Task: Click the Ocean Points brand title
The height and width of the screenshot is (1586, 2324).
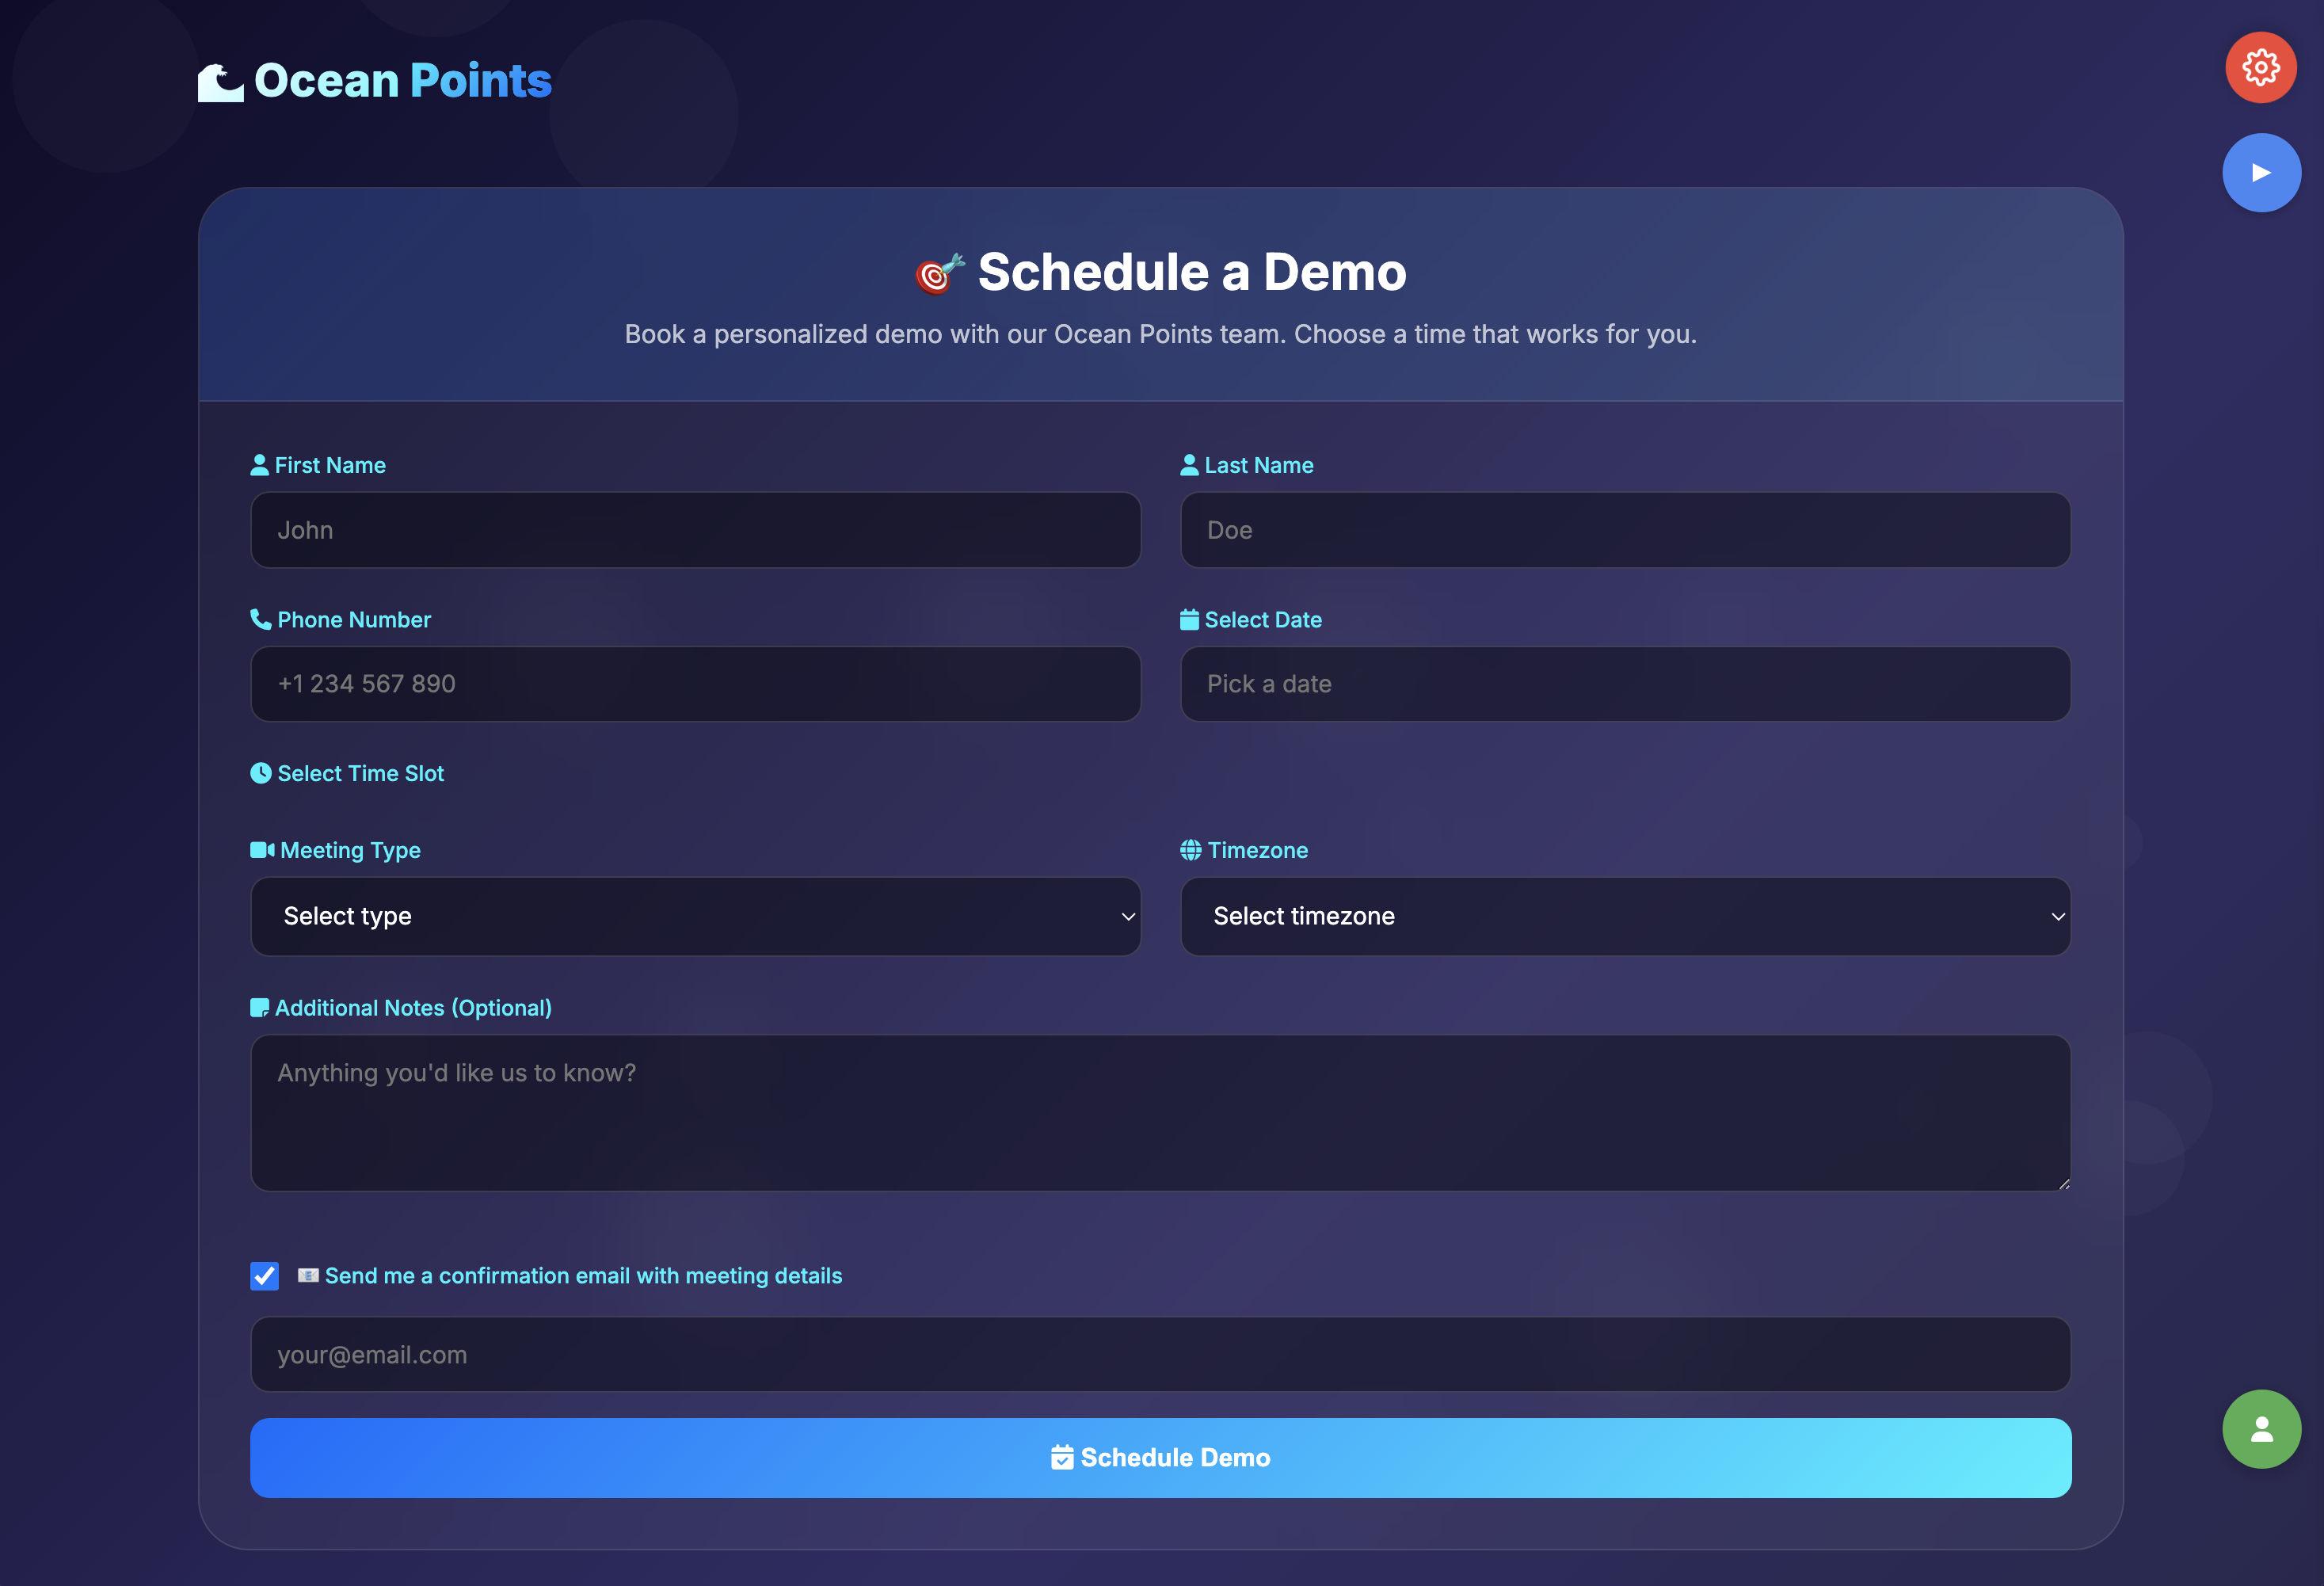Action: click(402, 80)
